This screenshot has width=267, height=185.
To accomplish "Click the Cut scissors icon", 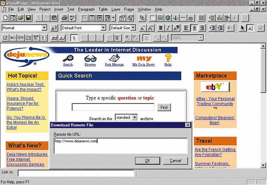I will (39, 18).
